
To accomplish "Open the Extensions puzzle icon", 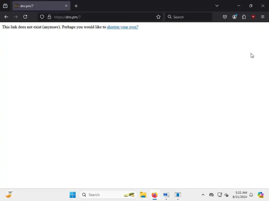I will [x=244, y=17].
